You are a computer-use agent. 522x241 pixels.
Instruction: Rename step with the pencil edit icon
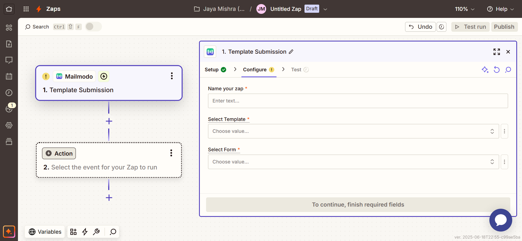click(x=291, y=52)
